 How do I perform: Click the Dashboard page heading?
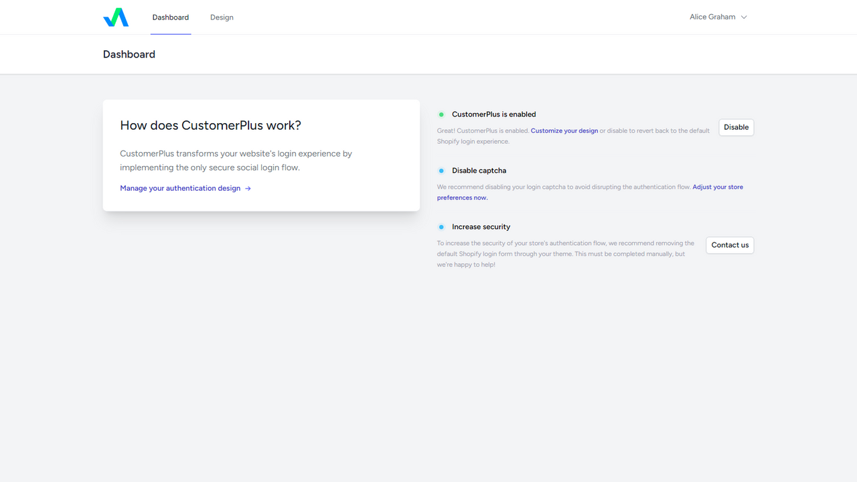(x=129, y=54)
